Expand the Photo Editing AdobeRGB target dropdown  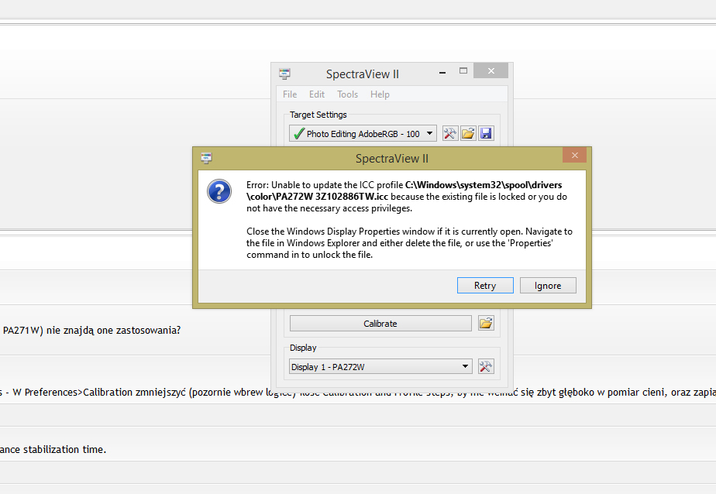(x=363, y=134)
